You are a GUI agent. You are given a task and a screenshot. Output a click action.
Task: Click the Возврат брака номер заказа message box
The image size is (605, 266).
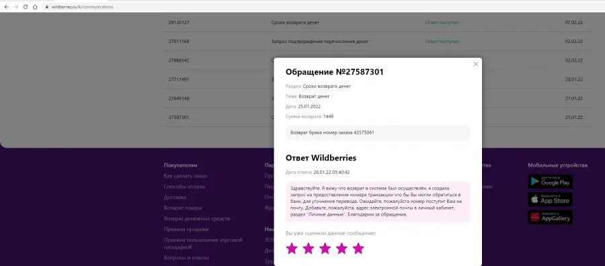click(378, 132)
